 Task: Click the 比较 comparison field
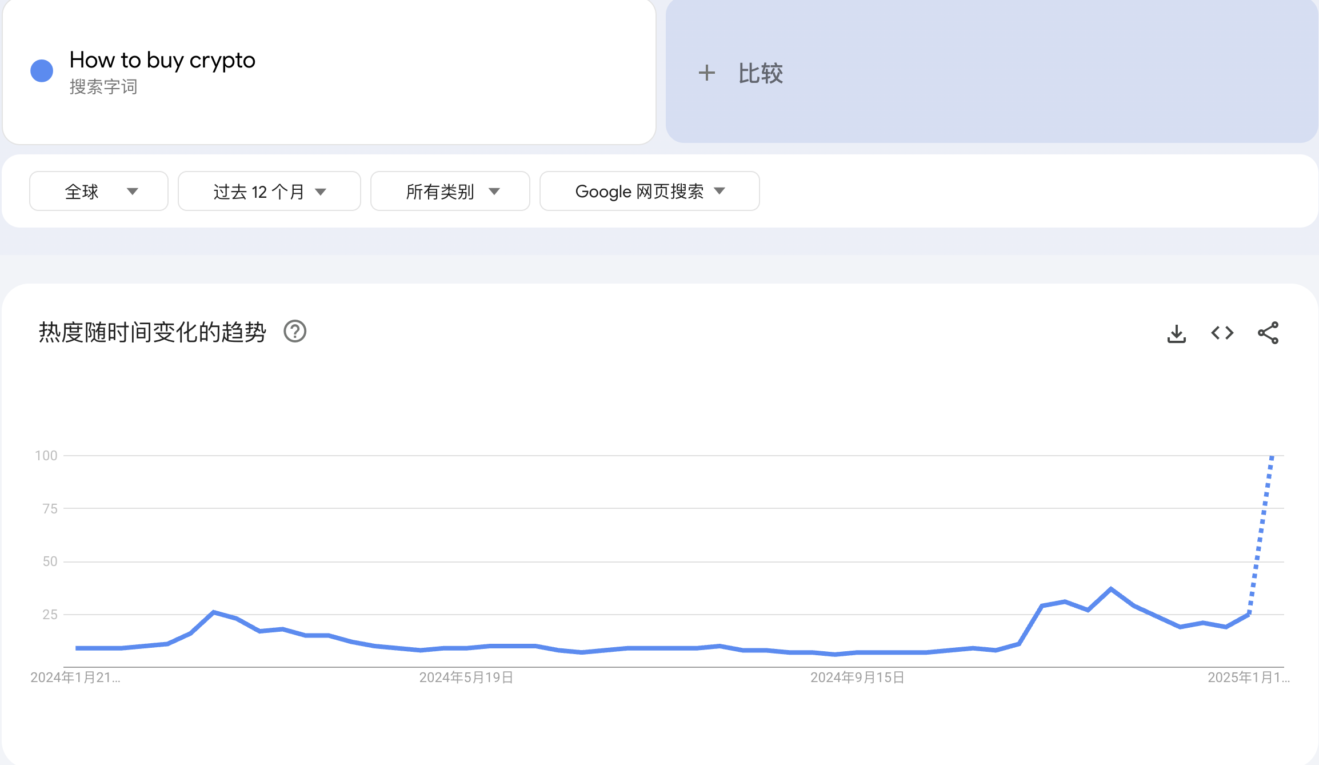point(760,73)
